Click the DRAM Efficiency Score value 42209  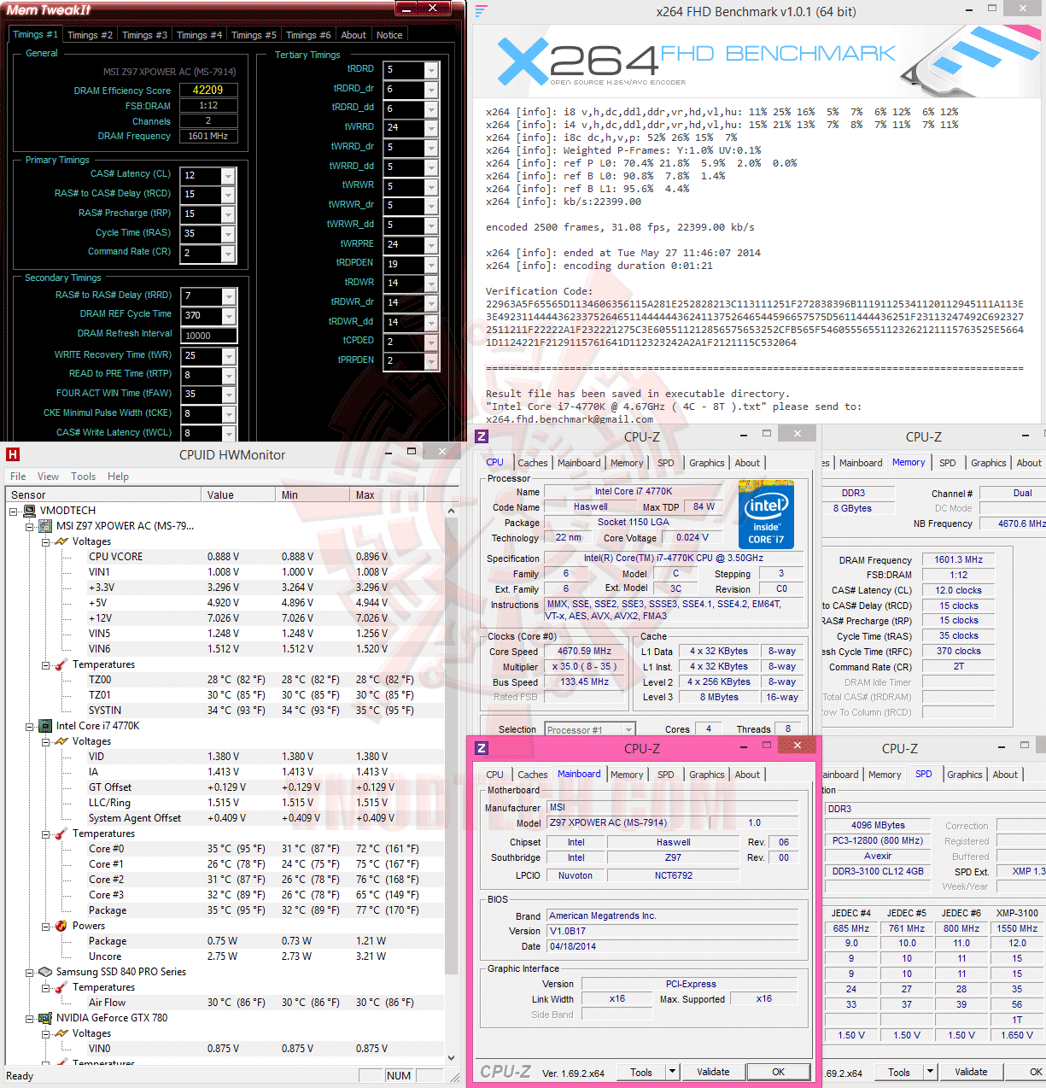coord(207,90)
